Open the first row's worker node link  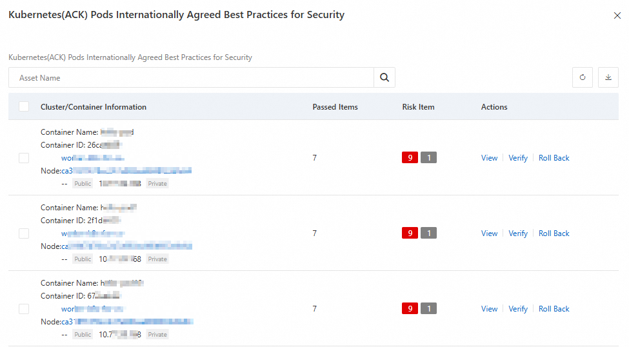[x=92, y=158]
